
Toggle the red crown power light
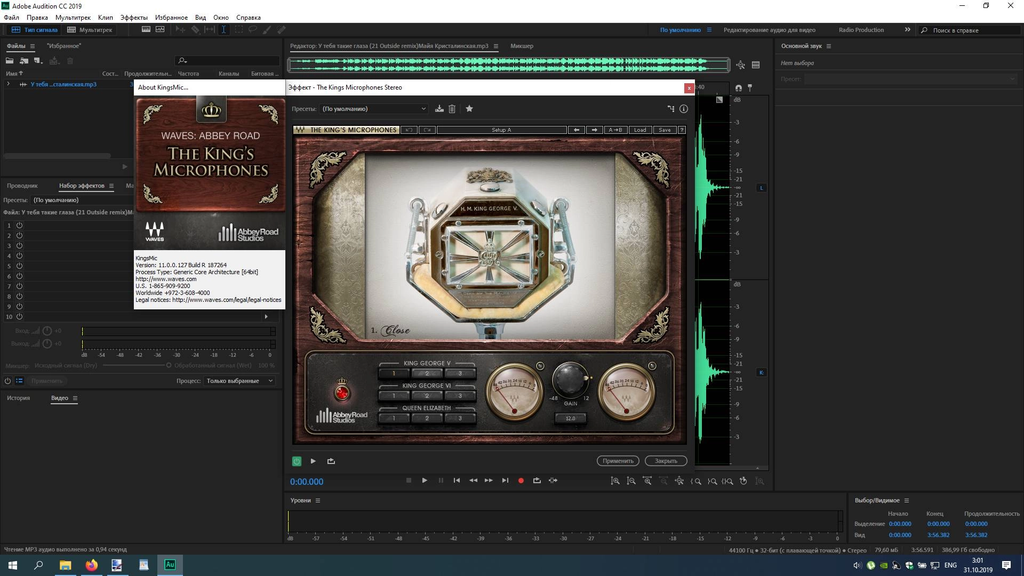tap(342, 393)
